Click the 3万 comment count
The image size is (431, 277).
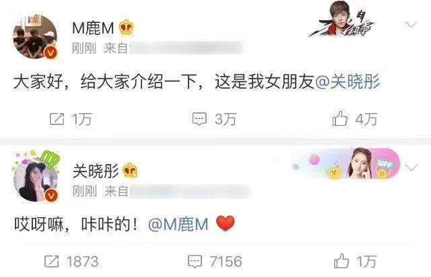(226, 119)
